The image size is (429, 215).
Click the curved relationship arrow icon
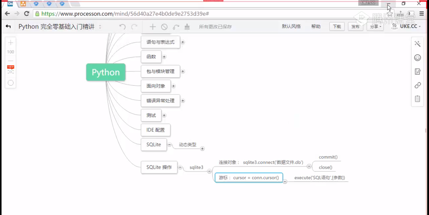point(176,27)
